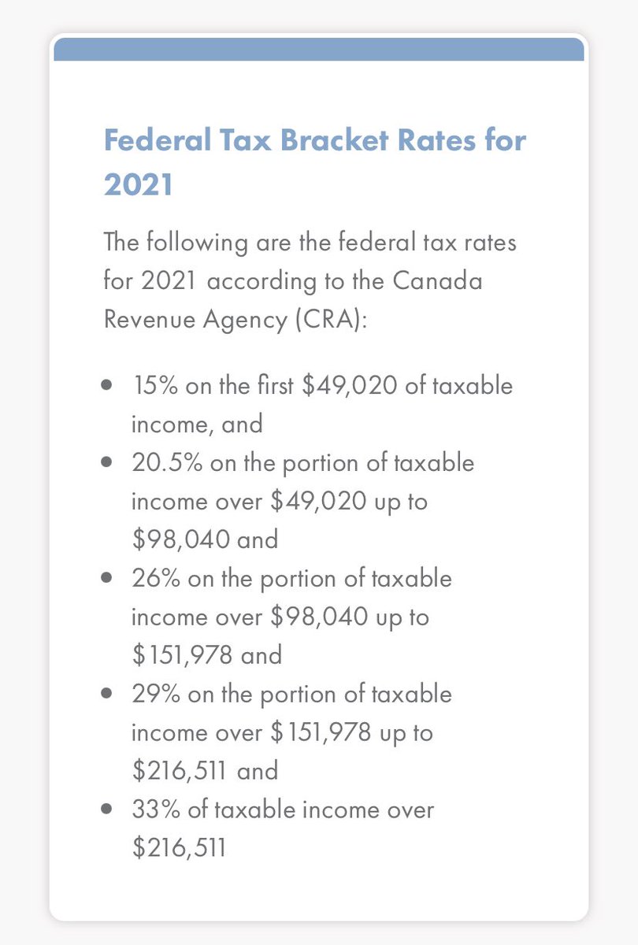Click the "$216,511 and" line
Viewport: 638px width, 945px height.
[x=205, y=770]
